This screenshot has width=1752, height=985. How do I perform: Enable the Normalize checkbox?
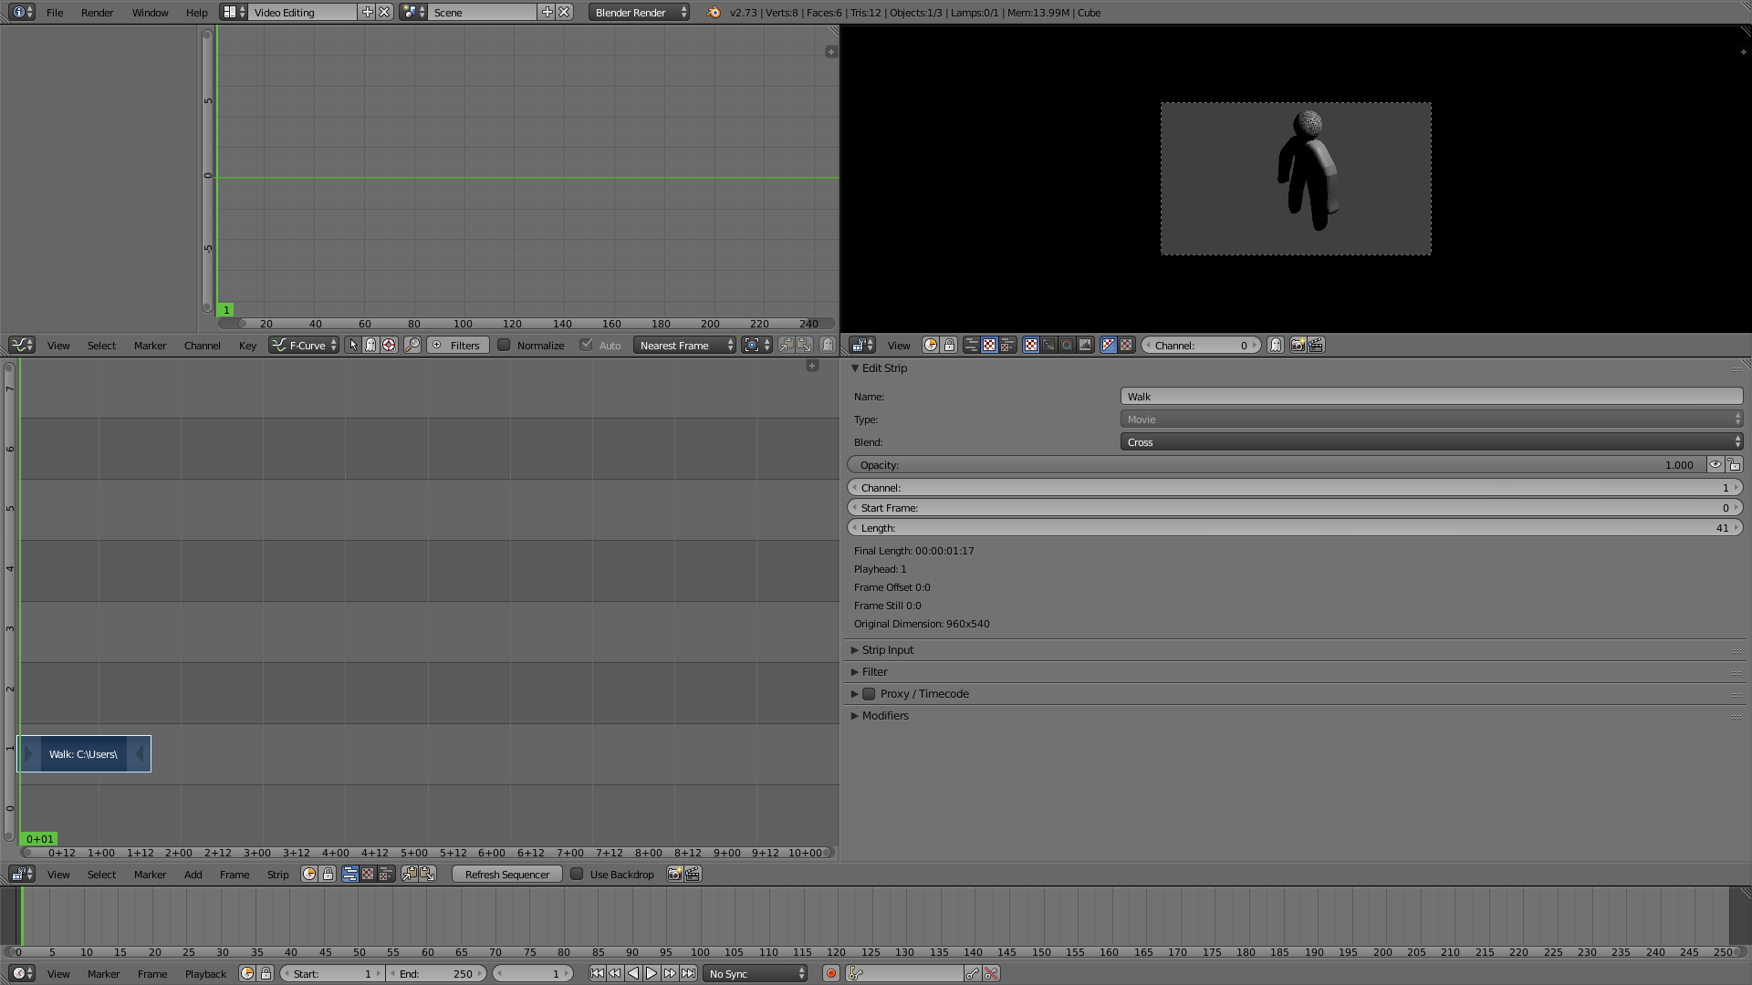coord(504,345)
